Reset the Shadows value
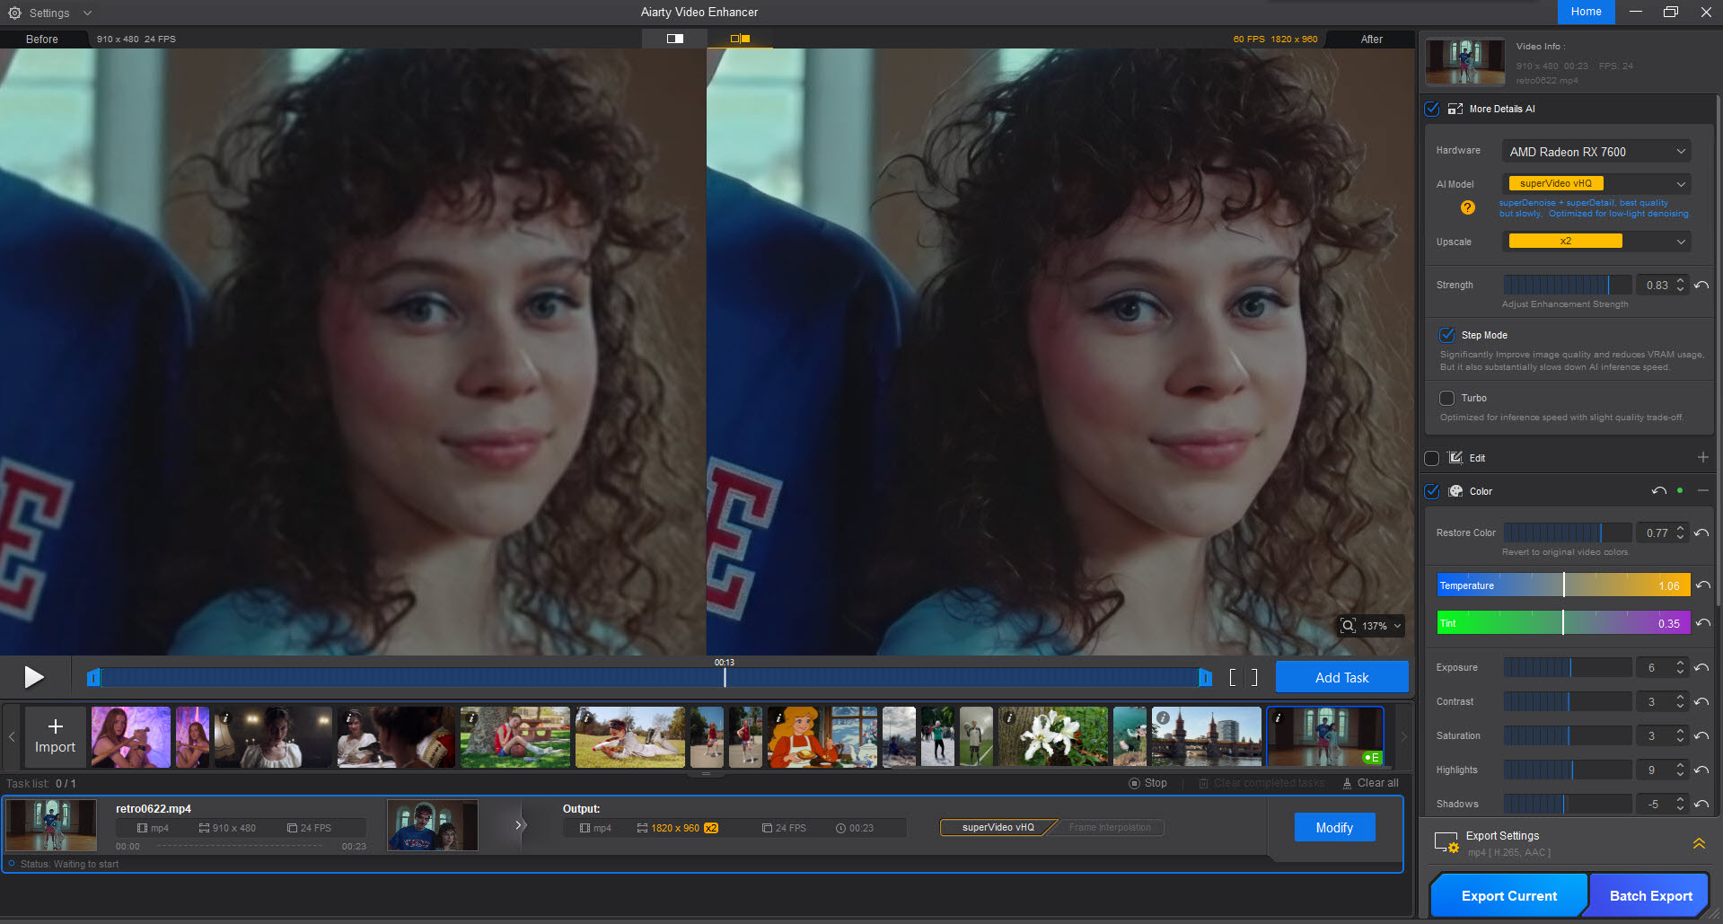 tap(1701, 805)
